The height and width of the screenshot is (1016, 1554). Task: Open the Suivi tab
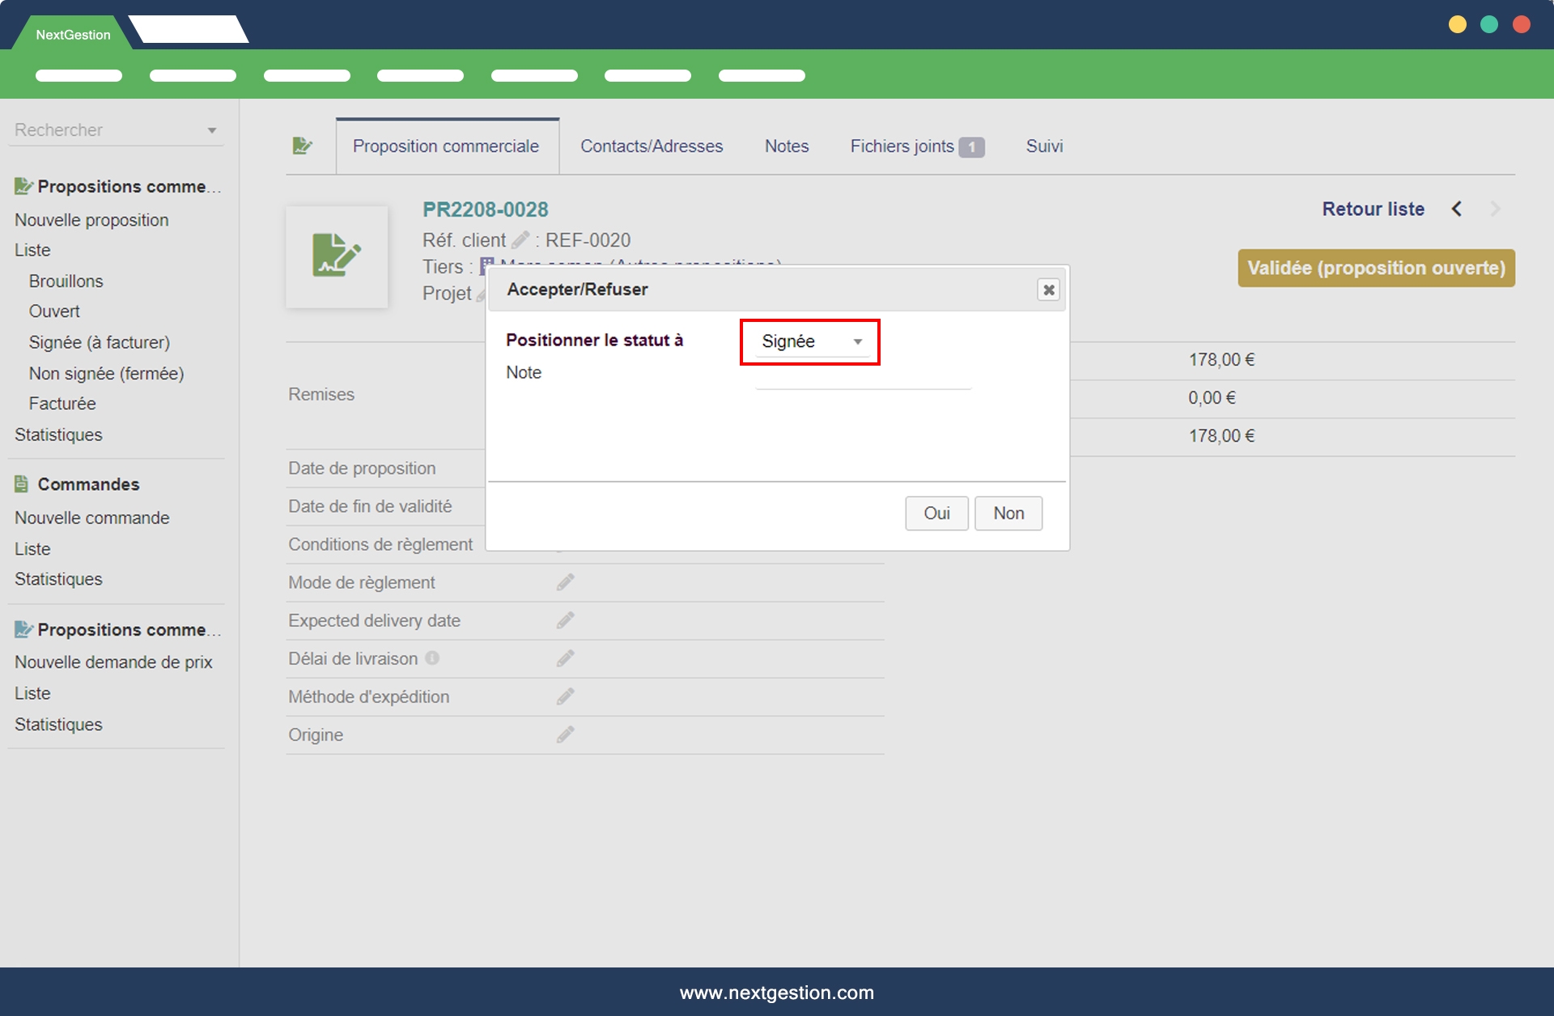1044,146
